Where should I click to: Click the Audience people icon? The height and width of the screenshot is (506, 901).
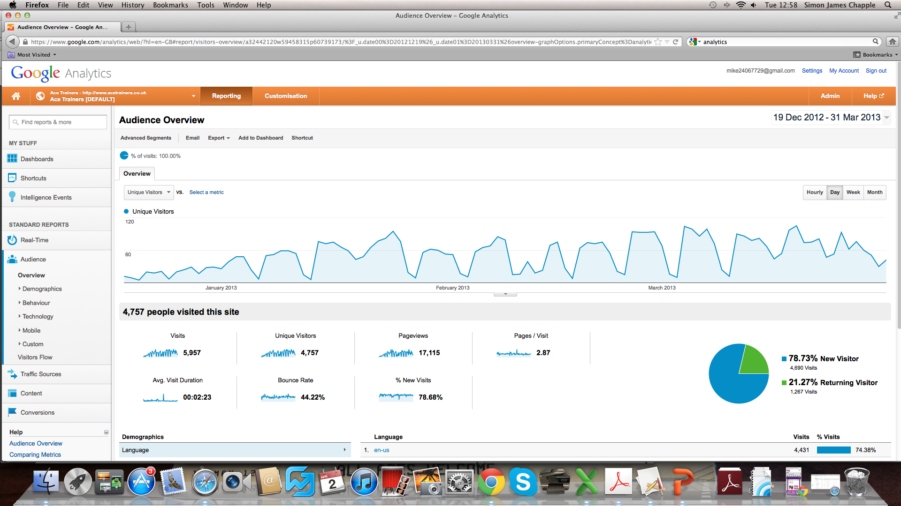pos(12,259)
